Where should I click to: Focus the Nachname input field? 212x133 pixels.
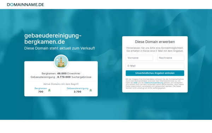click(x=171, y=58)
